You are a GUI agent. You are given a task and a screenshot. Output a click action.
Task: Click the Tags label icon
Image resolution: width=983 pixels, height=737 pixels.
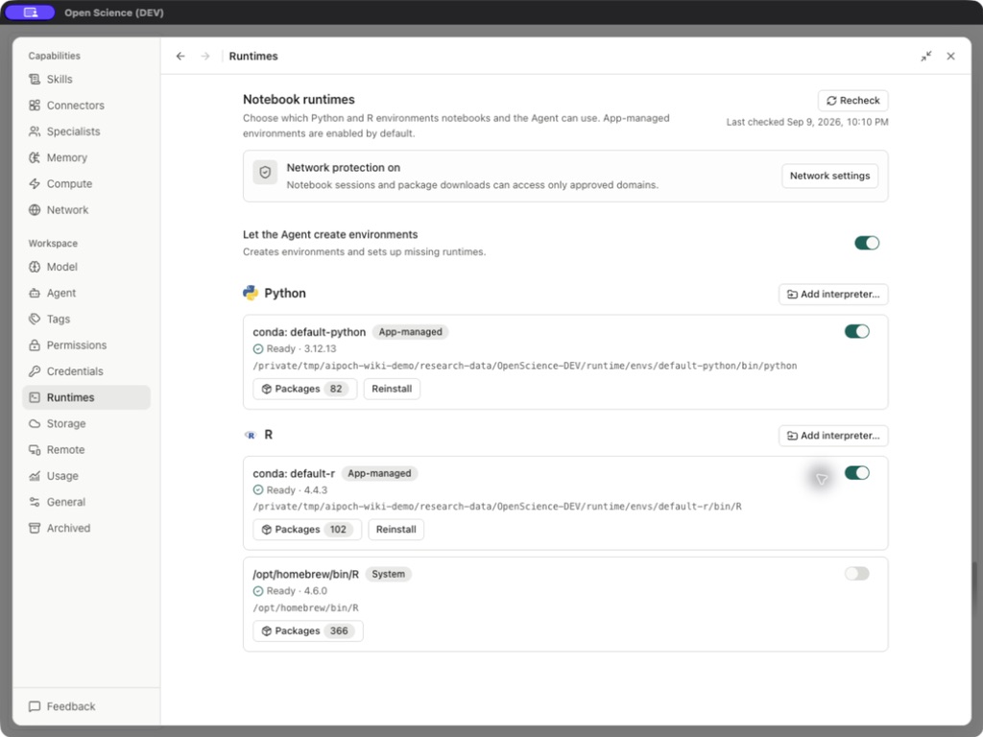click(x=35, y=319)
